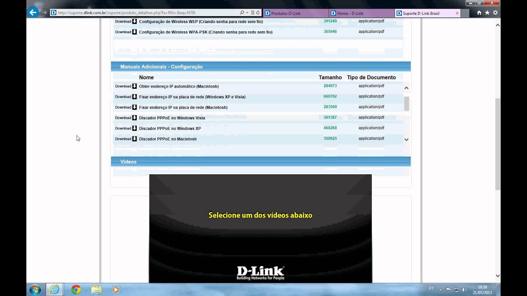Click the compatibility view icon in the address bar
The image size is (527, 296).
coord(253,13)
